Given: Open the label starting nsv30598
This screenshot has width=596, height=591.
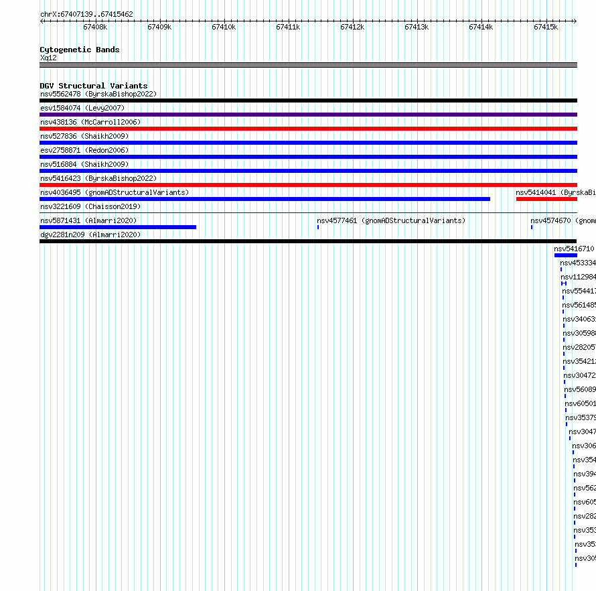Looking at the screenshot, I should click(579, 333).
